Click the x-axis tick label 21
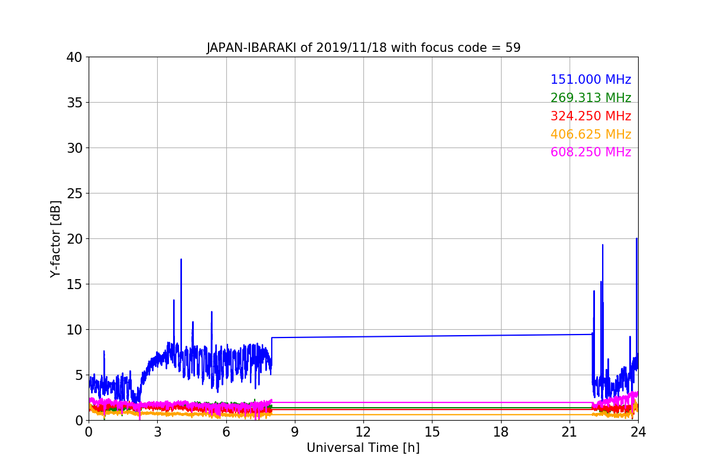This screenshot has width=709, height=472. coord(570,431)
